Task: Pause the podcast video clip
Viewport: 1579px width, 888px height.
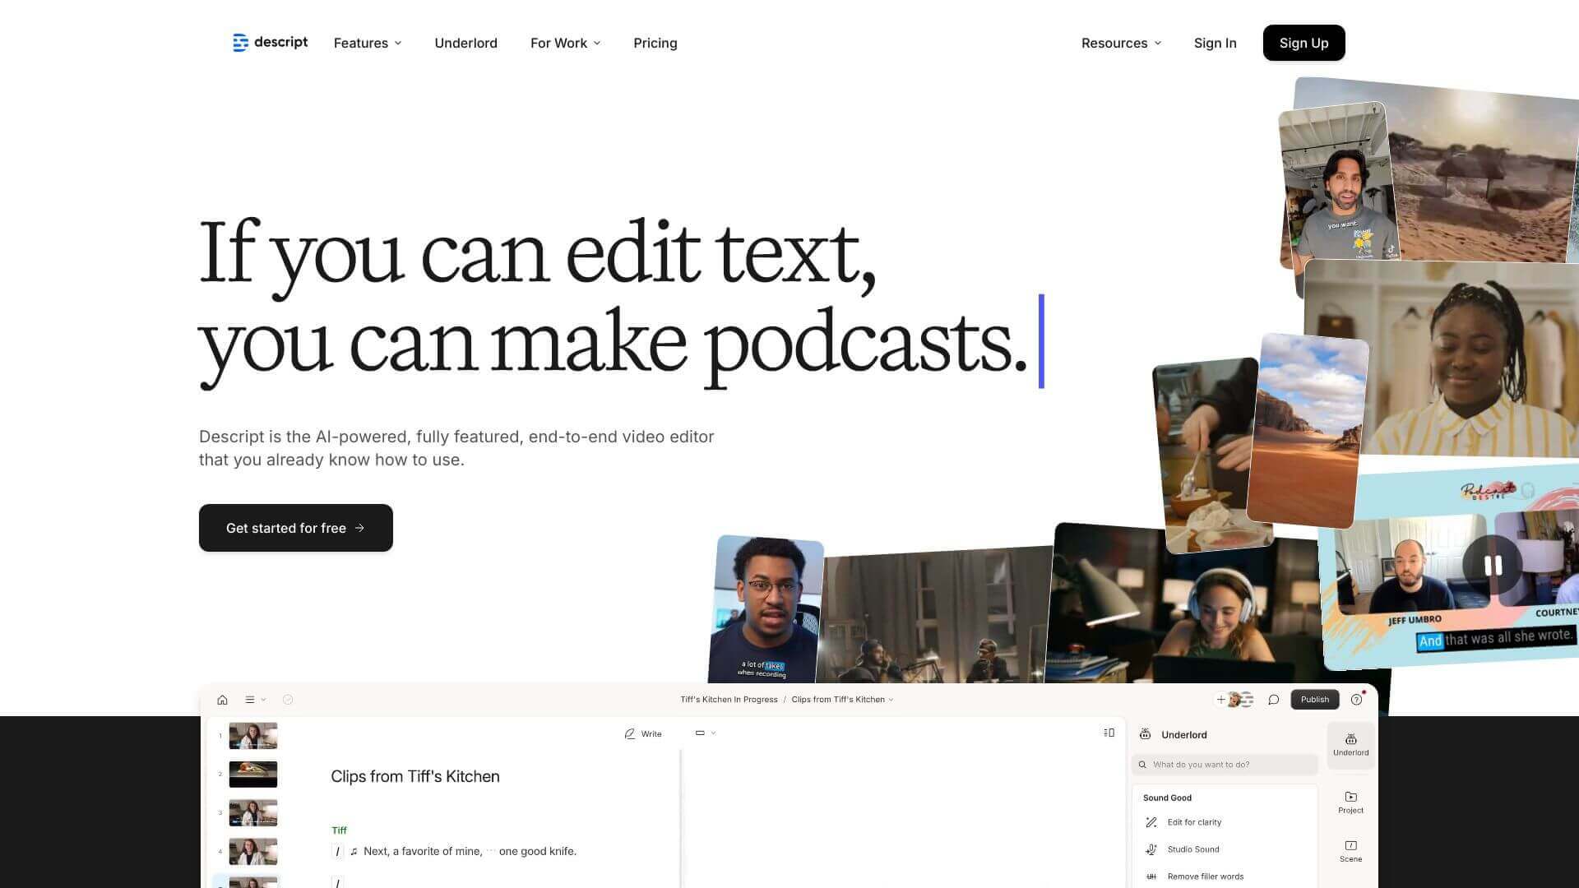Action: (x=1492, y=566)
